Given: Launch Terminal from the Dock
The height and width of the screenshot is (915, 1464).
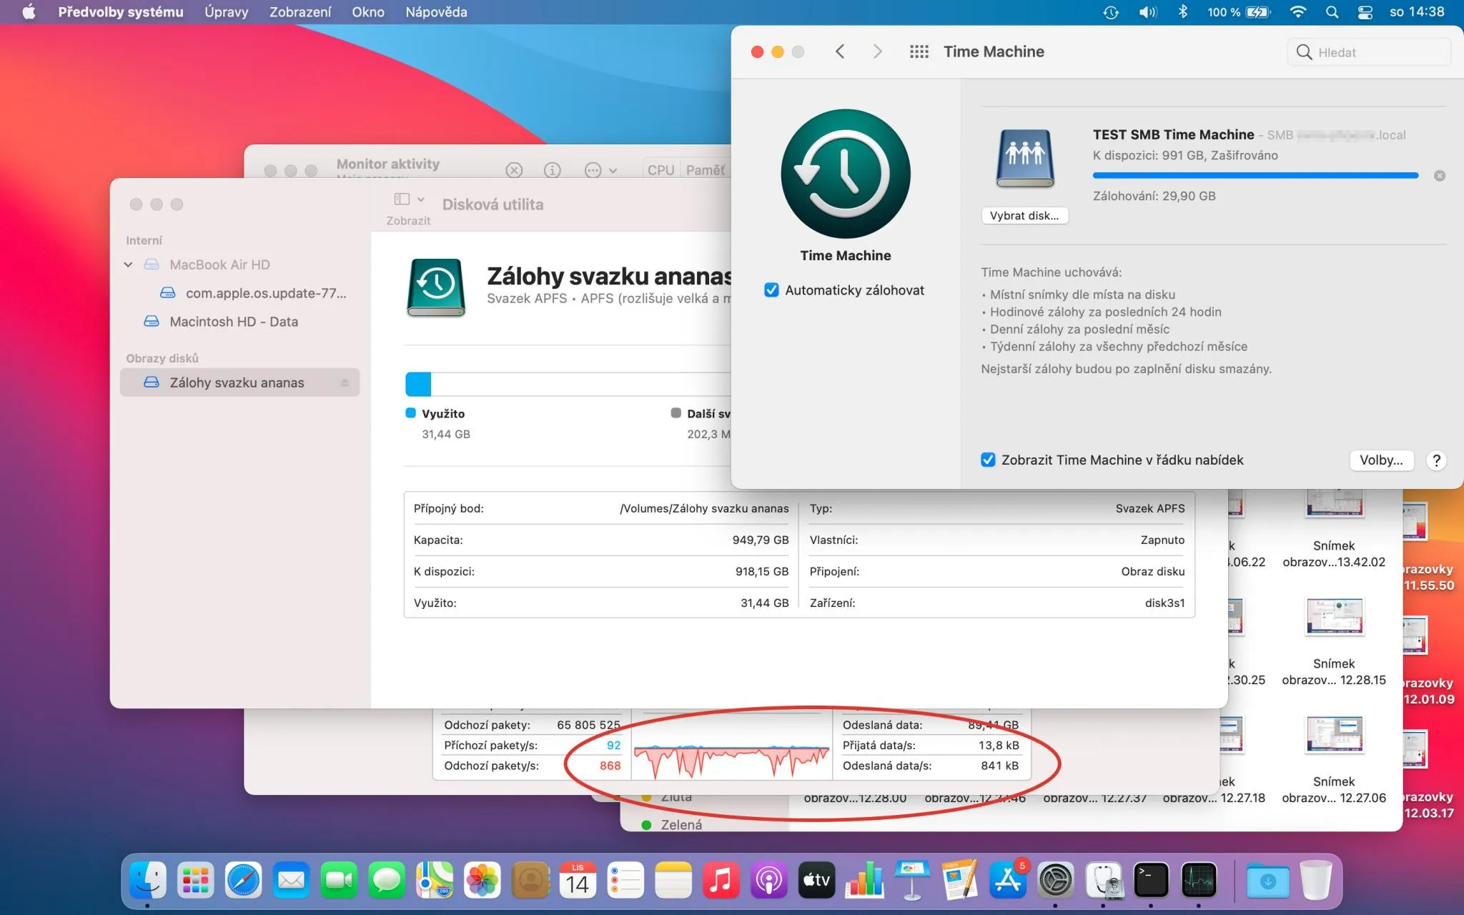Looking at the screenshot, I should tap(1151, 880).
